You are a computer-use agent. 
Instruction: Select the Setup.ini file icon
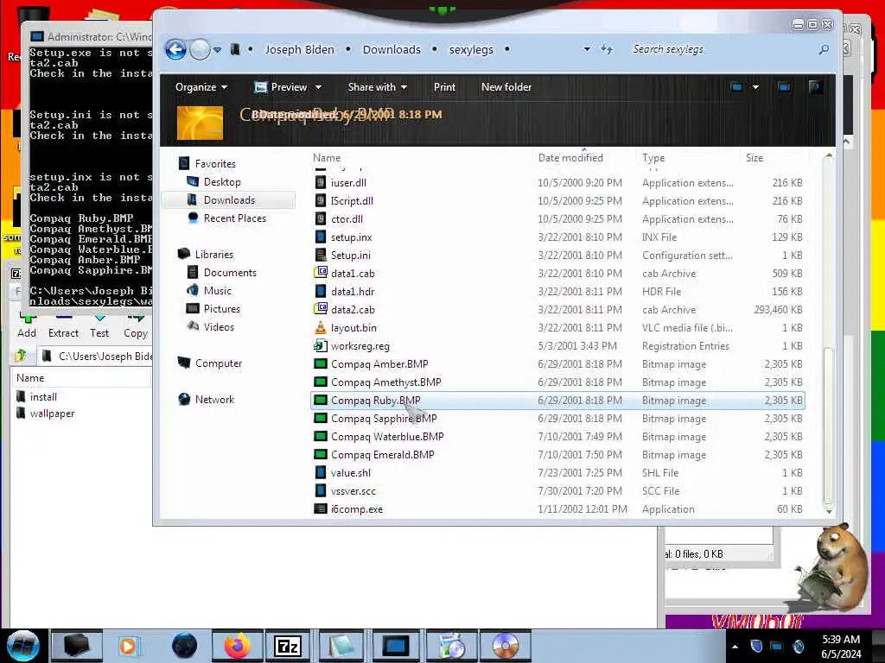coord(321,255)
